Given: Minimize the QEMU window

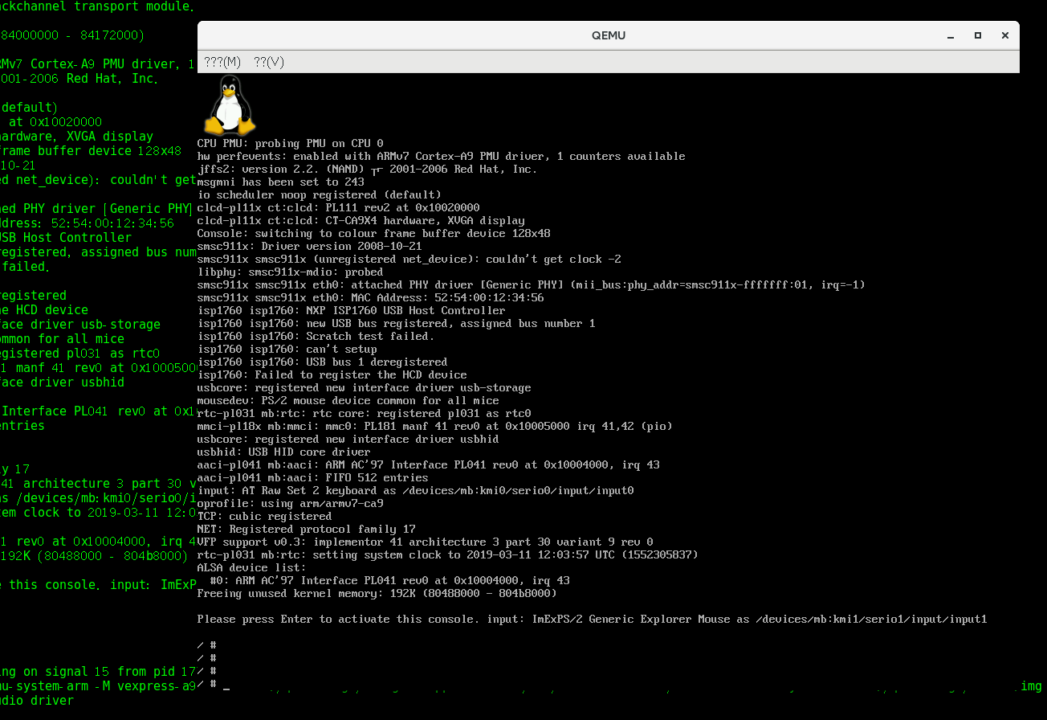Looking at the screenshot, I should coord(951,35).
